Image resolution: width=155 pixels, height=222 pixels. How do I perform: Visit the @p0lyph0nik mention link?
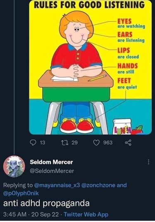[x=21, y=193]
